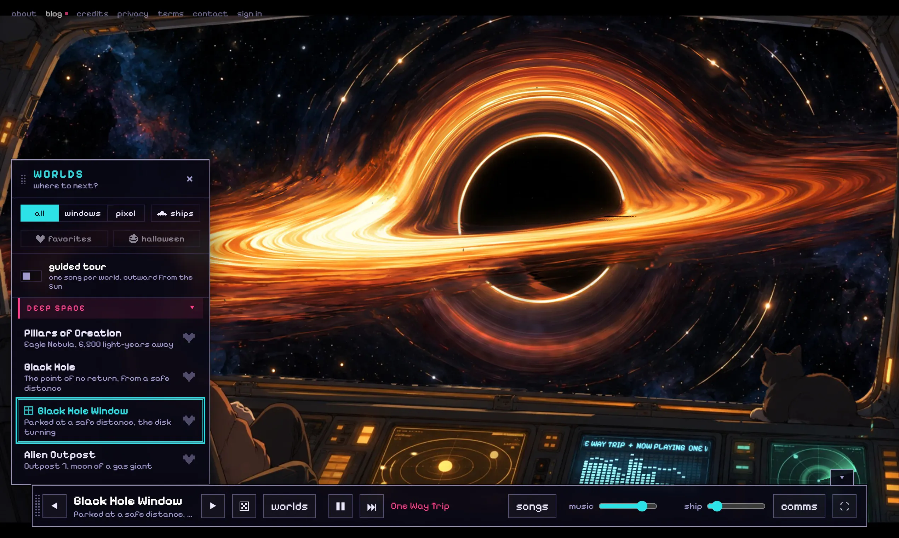
Task: Click the Black Hole Window window icon
Action: coord(29,411)
